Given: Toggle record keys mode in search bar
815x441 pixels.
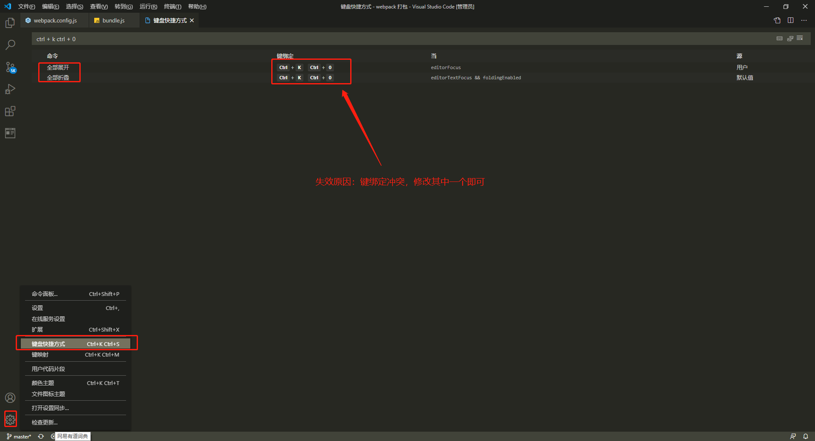Looking at the screenshot, I should [x=780, y=39].
